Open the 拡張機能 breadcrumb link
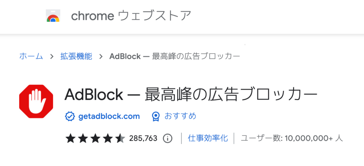This screenshot has width=364, height=166. pyautogui.click(x=76, y=57)
